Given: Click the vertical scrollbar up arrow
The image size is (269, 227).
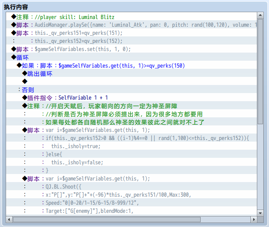Looking at the screenshot, I should [x=260, y=15].
